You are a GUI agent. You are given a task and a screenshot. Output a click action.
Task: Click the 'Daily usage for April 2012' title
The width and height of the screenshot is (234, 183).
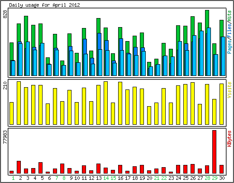(x=44, y=5)
